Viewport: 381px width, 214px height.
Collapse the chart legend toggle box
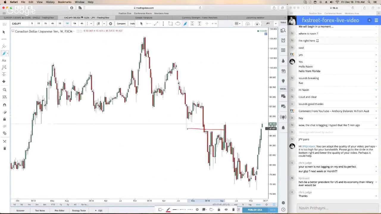13,31
